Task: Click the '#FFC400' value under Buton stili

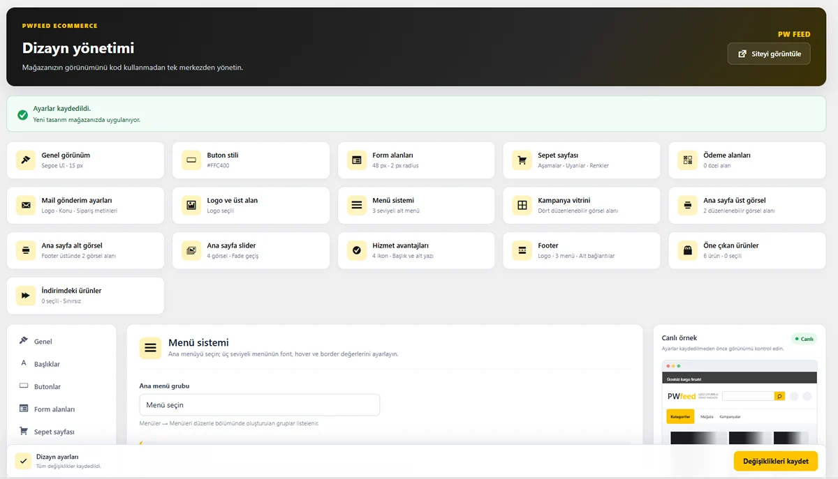Action: tap(218, 166)
